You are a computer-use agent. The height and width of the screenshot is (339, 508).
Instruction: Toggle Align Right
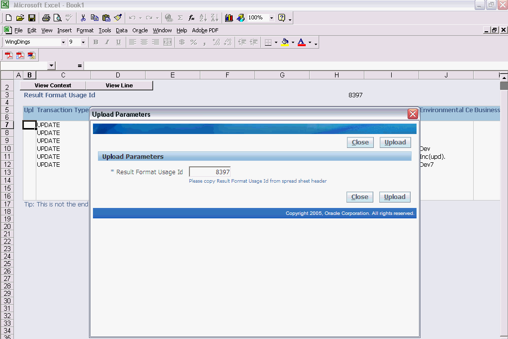click(x=156, y=42)
